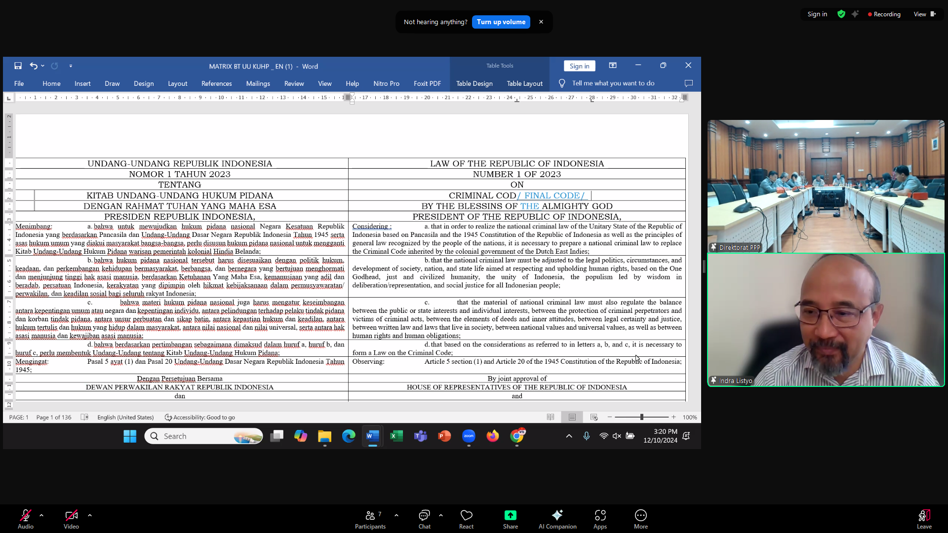Open the Zoom View layout menu

point(924,14)
